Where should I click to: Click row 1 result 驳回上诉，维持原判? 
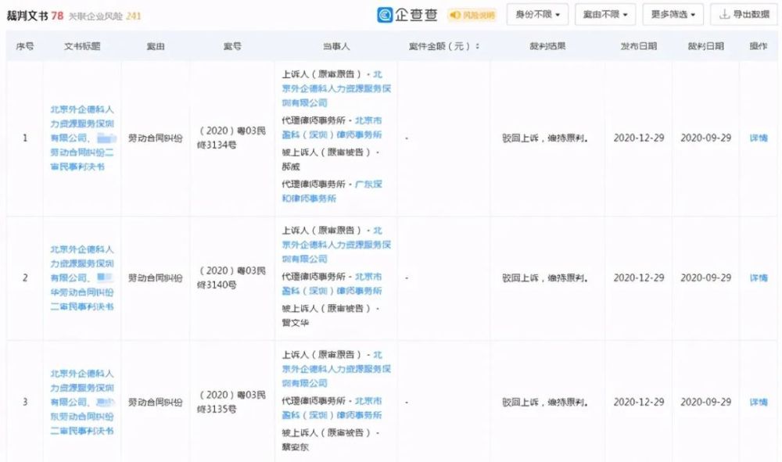[x=545, y=138]
